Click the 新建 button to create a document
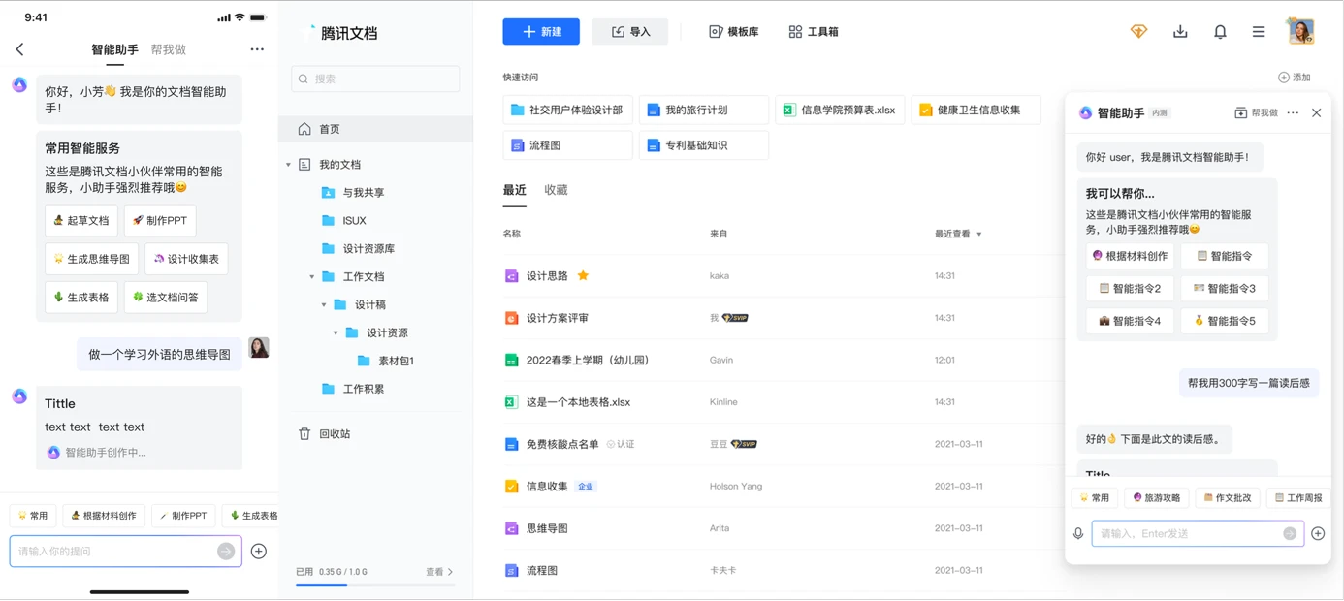Image resolution: width=1344 pixels, height=601 pixels. (541, 31)
